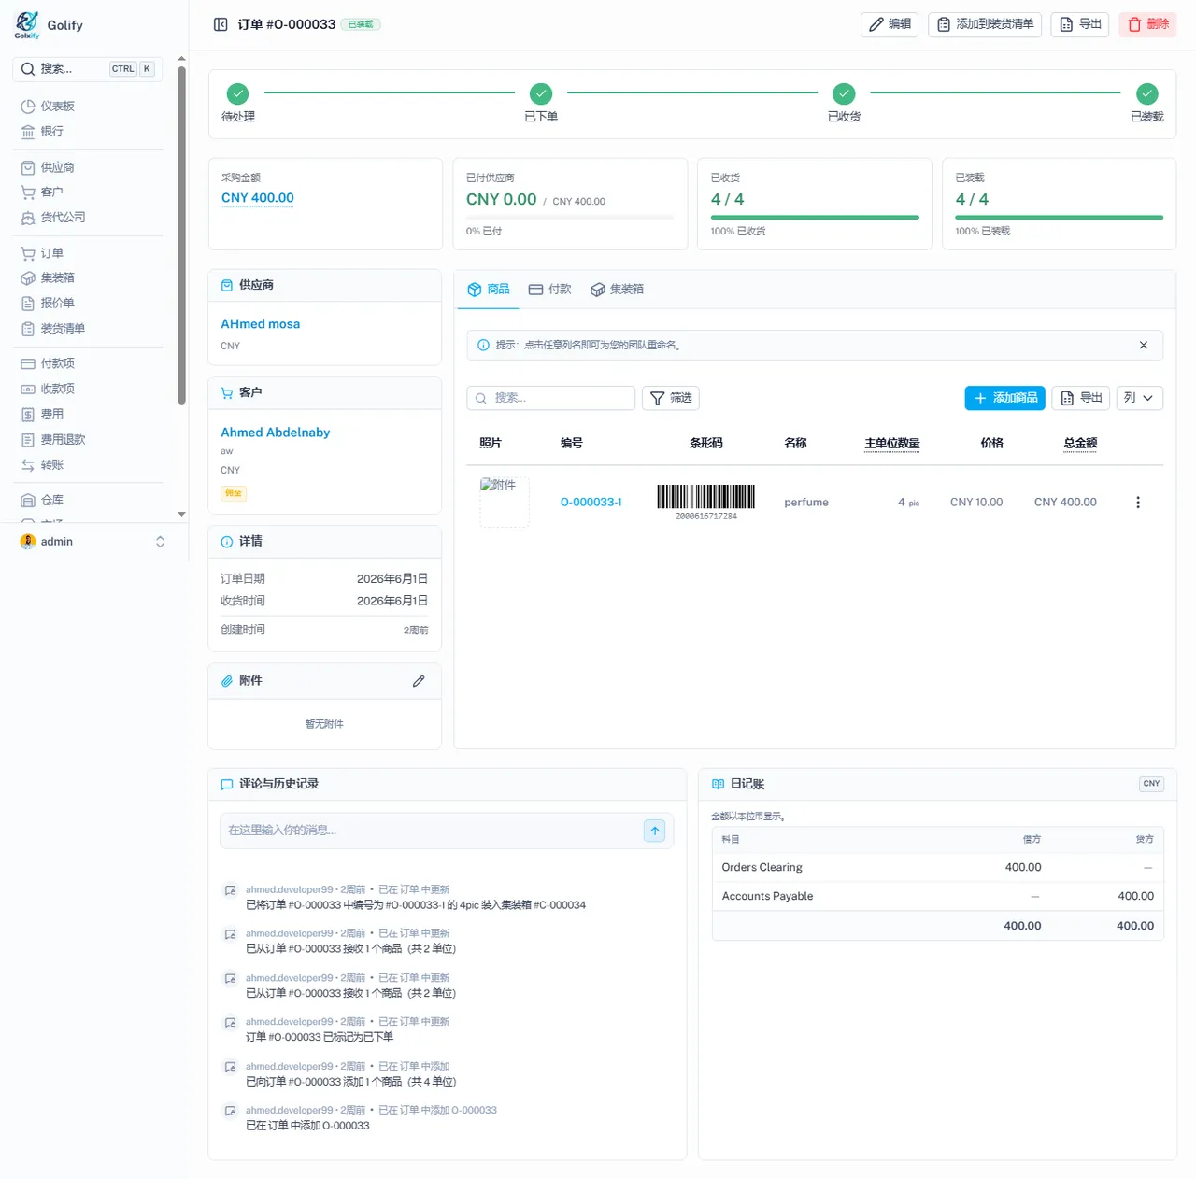Image resolution: width=1196 pixels, height=1179 pixels.
Task: Collapse the sidebar panel icon beside order title
Action: (221, 24)
